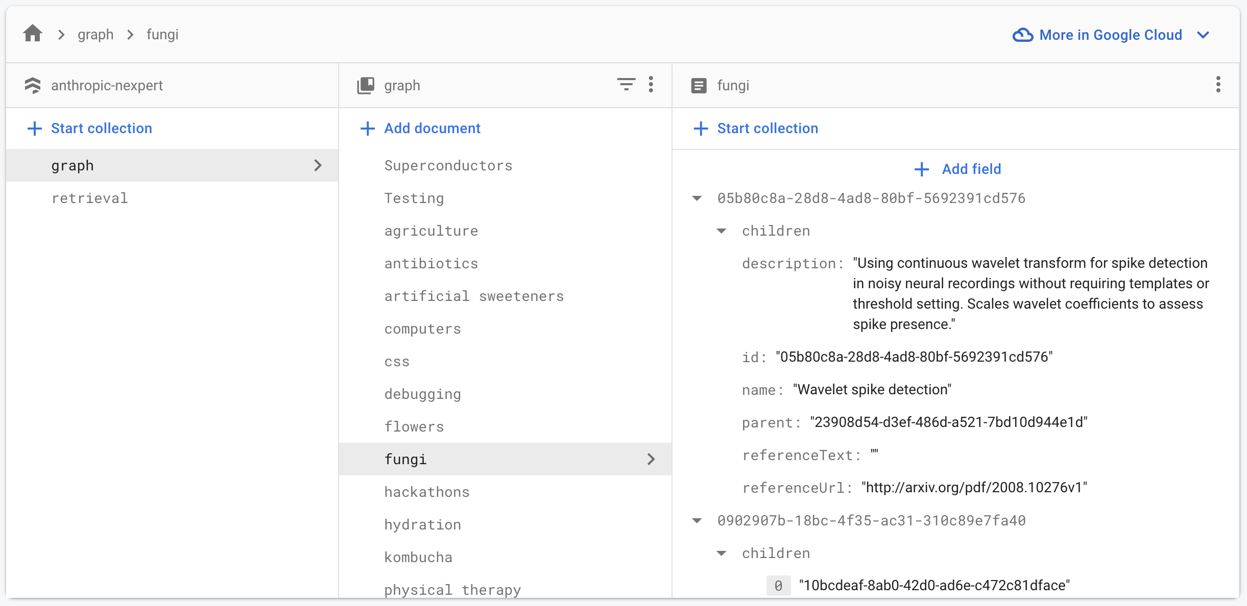Select the Superconductors document
The height and width of the screenshot is (606, 1247).
click(x=448, y=165)
